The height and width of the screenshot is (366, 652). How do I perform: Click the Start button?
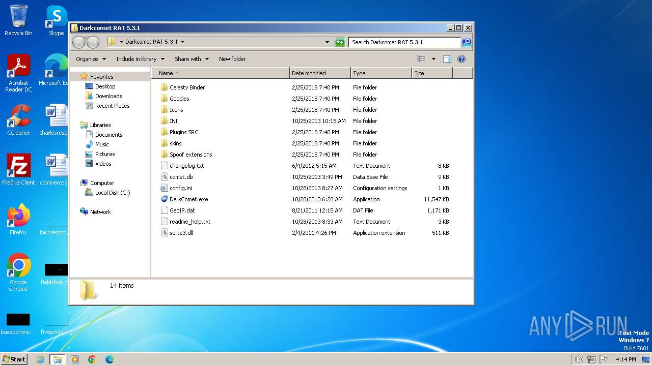(x=14, y=359)
